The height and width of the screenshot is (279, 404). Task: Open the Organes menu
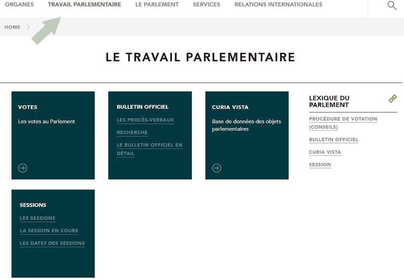(x=20, y=4)
